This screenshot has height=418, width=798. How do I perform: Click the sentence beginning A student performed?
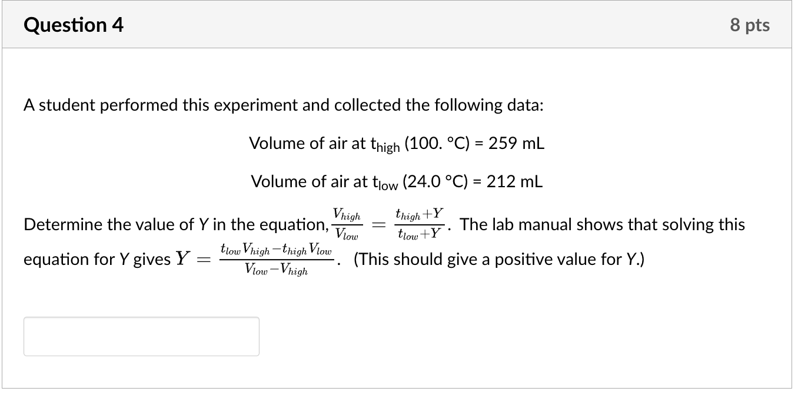tap(284, 104)
